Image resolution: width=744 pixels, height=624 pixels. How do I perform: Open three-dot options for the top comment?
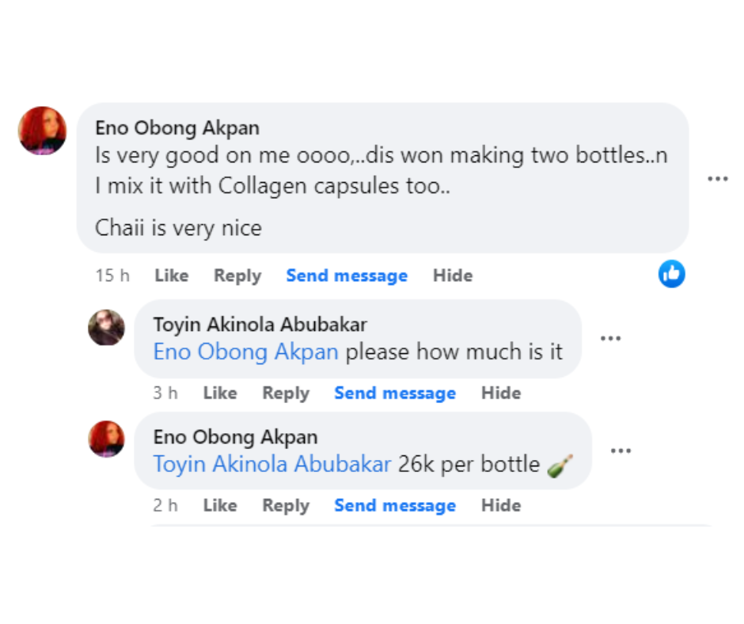click(x=717, y=179)
